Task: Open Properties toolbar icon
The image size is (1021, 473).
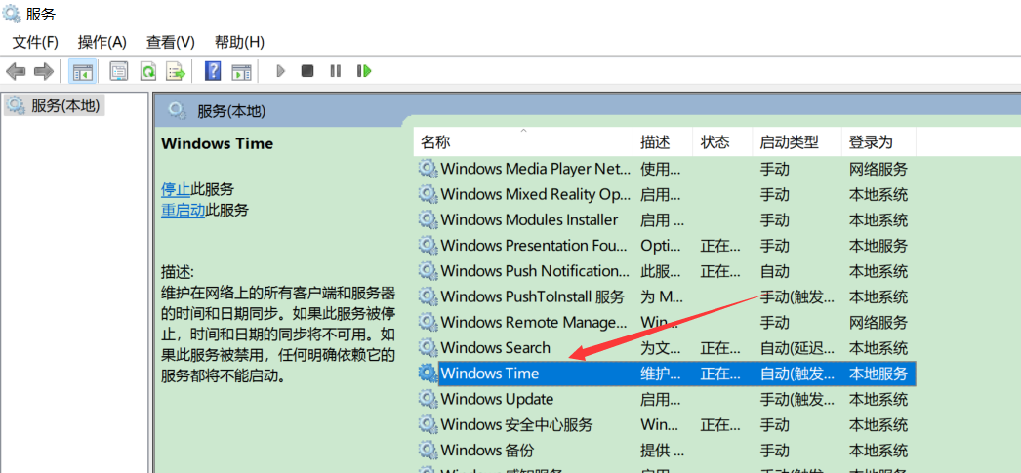Action: click(x=118, y=71)
